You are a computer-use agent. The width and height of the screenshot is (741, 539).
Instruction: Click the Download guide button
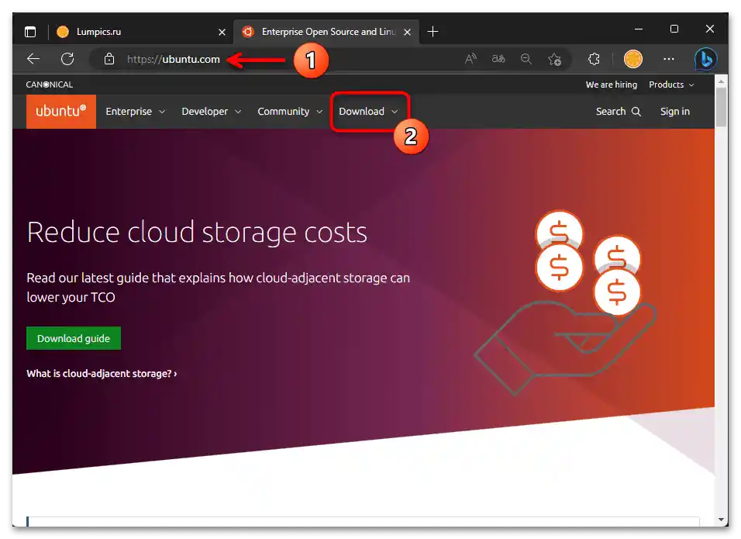tap(73, 338)
